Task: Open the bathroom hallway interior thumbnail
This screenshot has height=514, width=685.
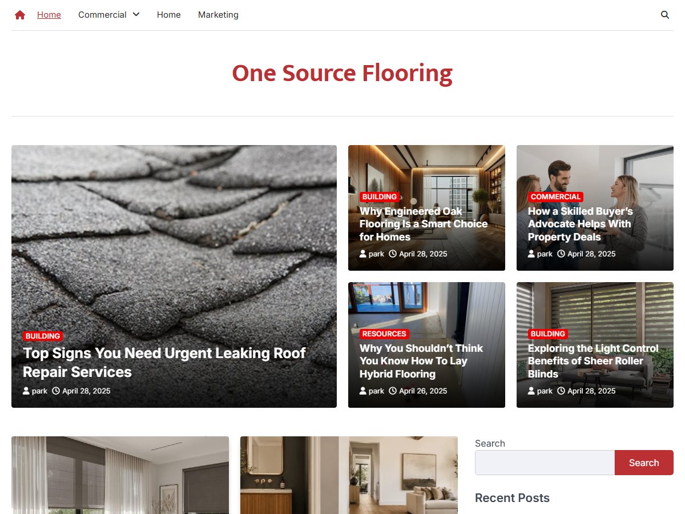Action: tap(349, 475)
